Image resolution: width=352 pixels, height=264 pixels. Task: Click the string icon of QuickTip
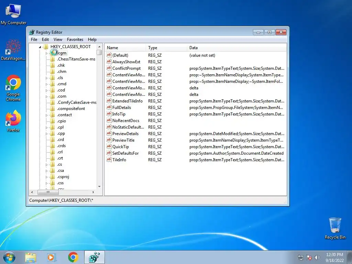click(109, 146)
